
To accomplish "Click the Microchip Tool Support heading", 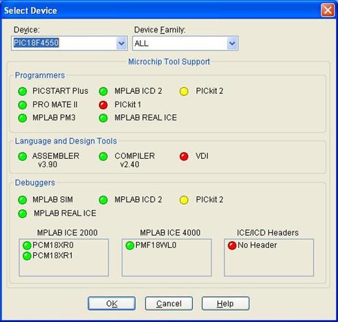I will tap(169, 61).
